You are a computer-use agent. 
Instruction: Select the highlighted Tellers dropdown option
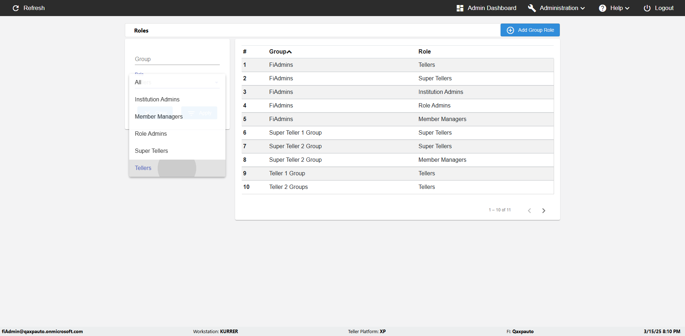point(177,168)
